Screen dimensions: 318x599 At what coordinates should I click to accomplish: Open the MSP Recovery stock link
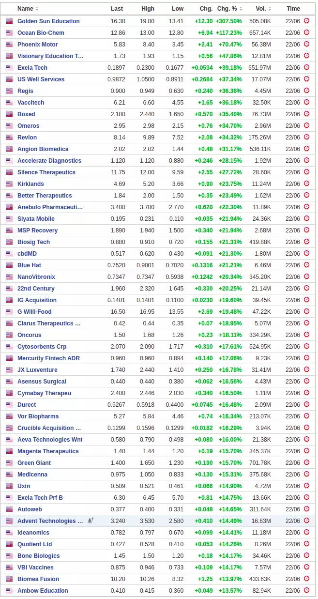click(x=37, y=230)
